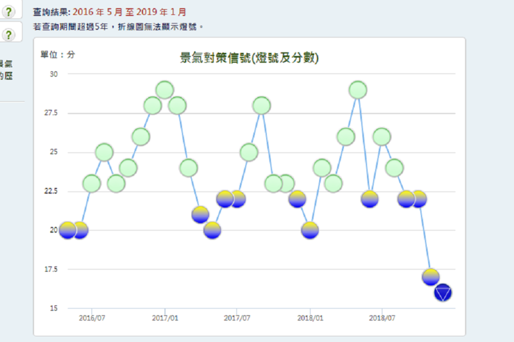
Task: Click the 2018/07 x-axis label
Action: pos(382,317)
